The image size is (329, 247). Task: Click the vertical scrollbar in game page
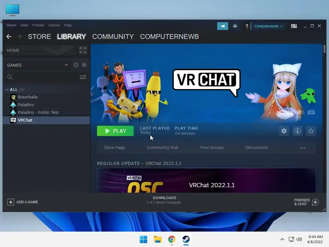325,49
